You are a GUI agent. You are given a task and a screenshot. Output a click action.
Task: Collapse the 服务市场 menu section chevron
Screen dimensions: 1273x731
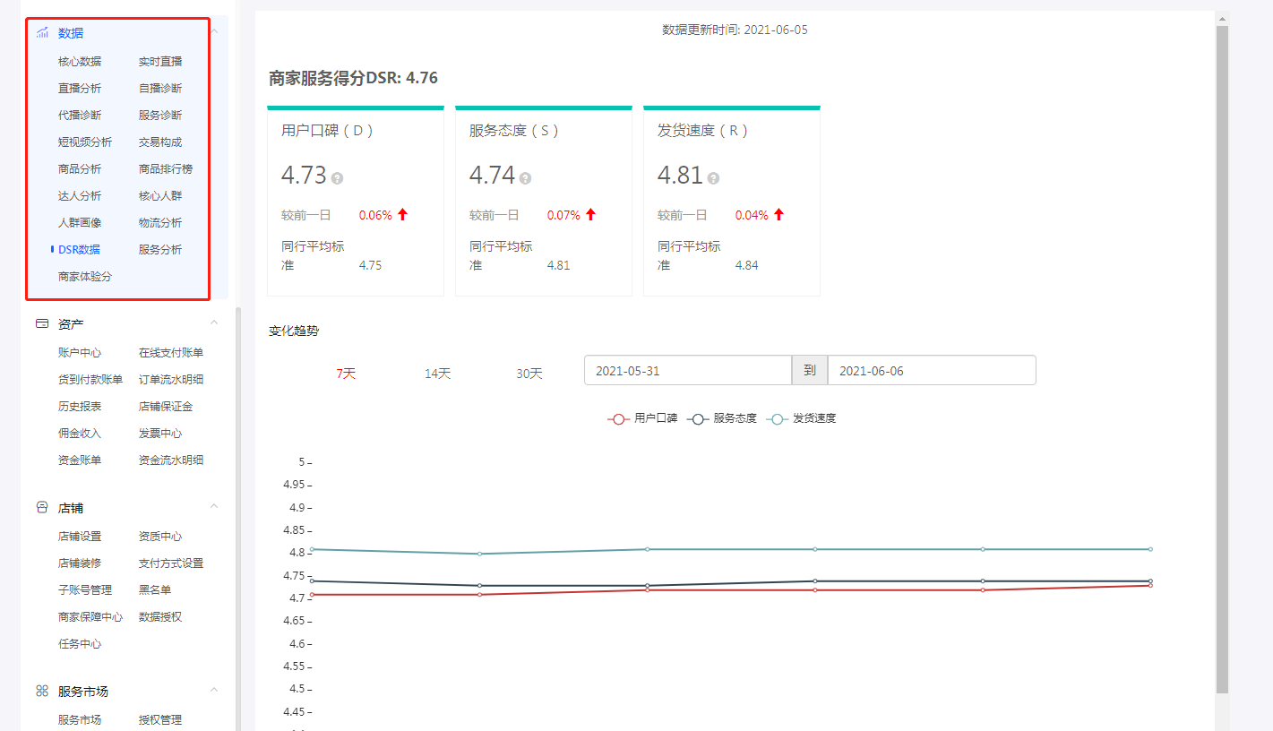pos(214,691)
